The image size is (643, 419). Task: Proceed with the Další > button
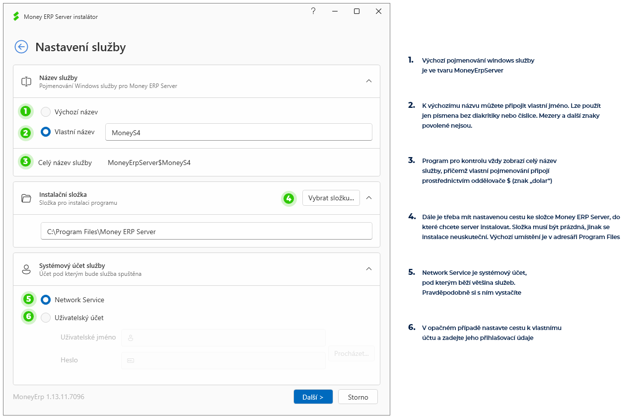pos(313,397)
